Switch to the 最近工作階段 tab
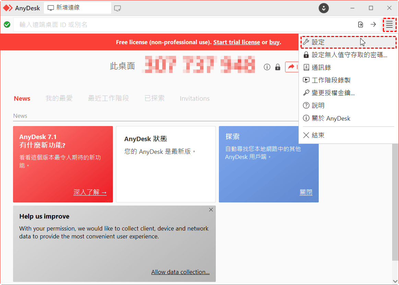The width and height of the screenshot is (399, 285). [x=108, y=99]
